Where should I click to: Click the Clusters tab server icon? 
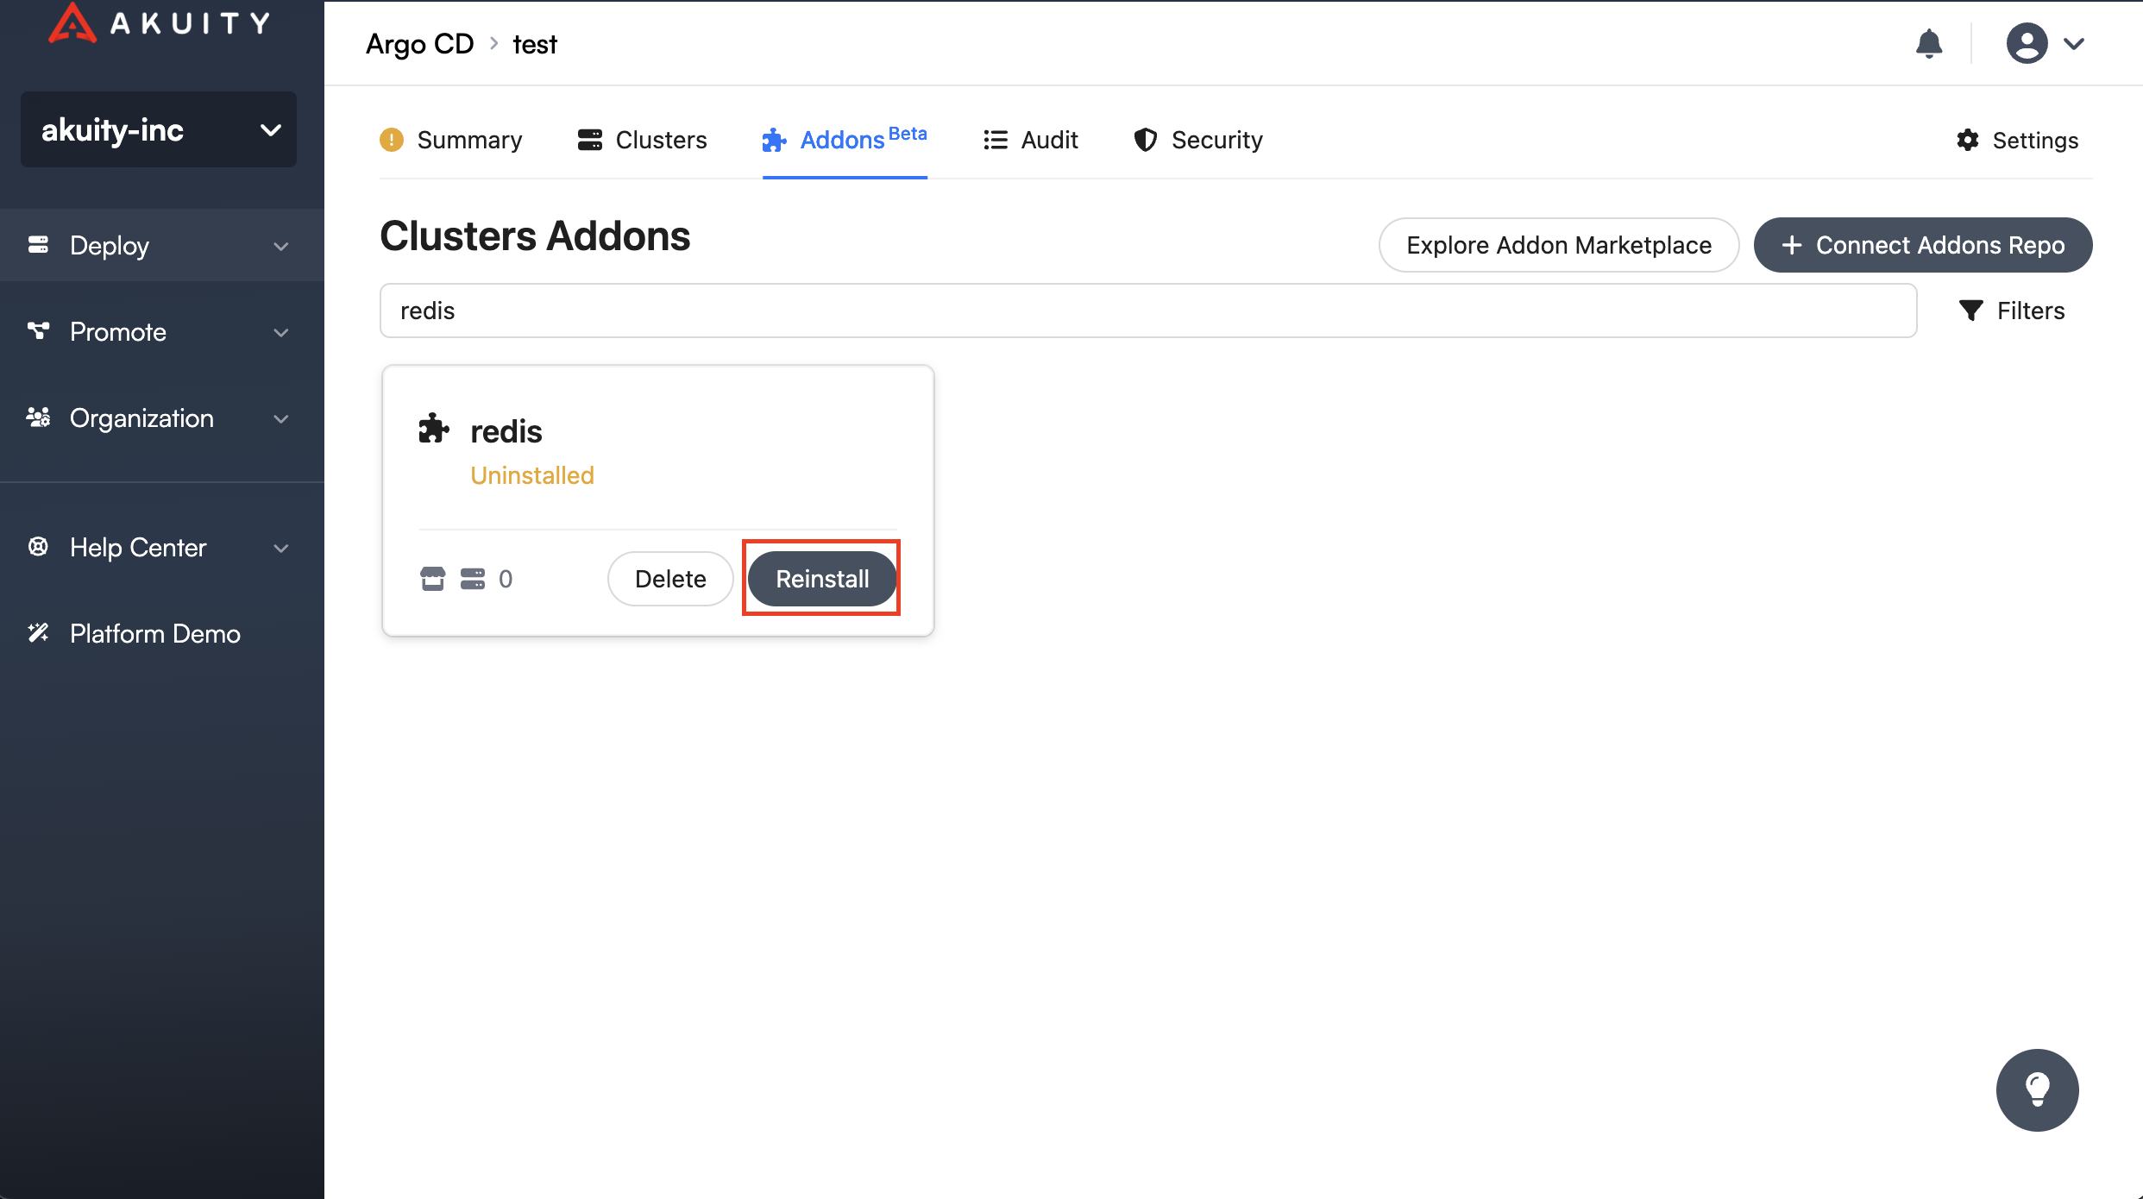[590, 140]
